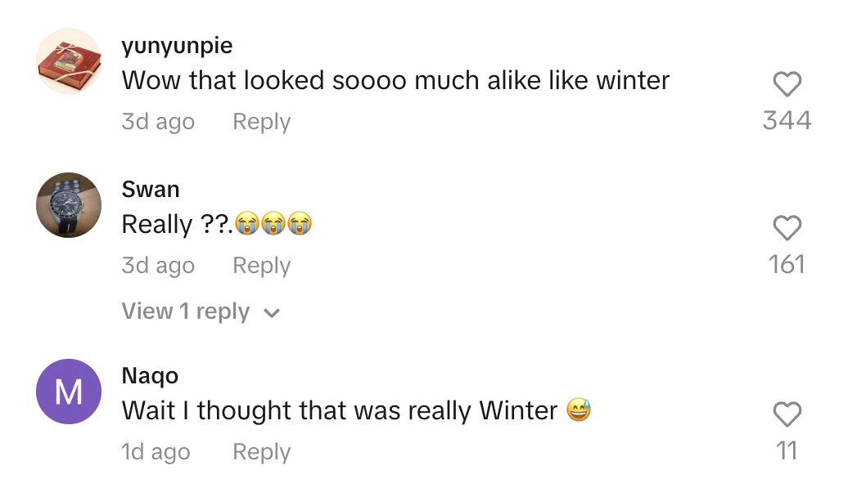Open Naqo's purple M avatar
848x479 pixels.
pyautogui.click(x=70, y=392)
